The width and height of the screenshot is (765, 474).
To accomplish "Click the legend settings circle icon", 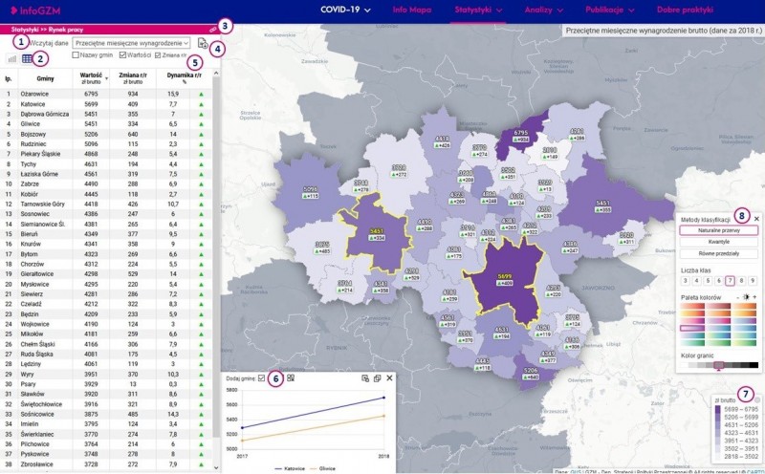I will [x=757, y=399].
